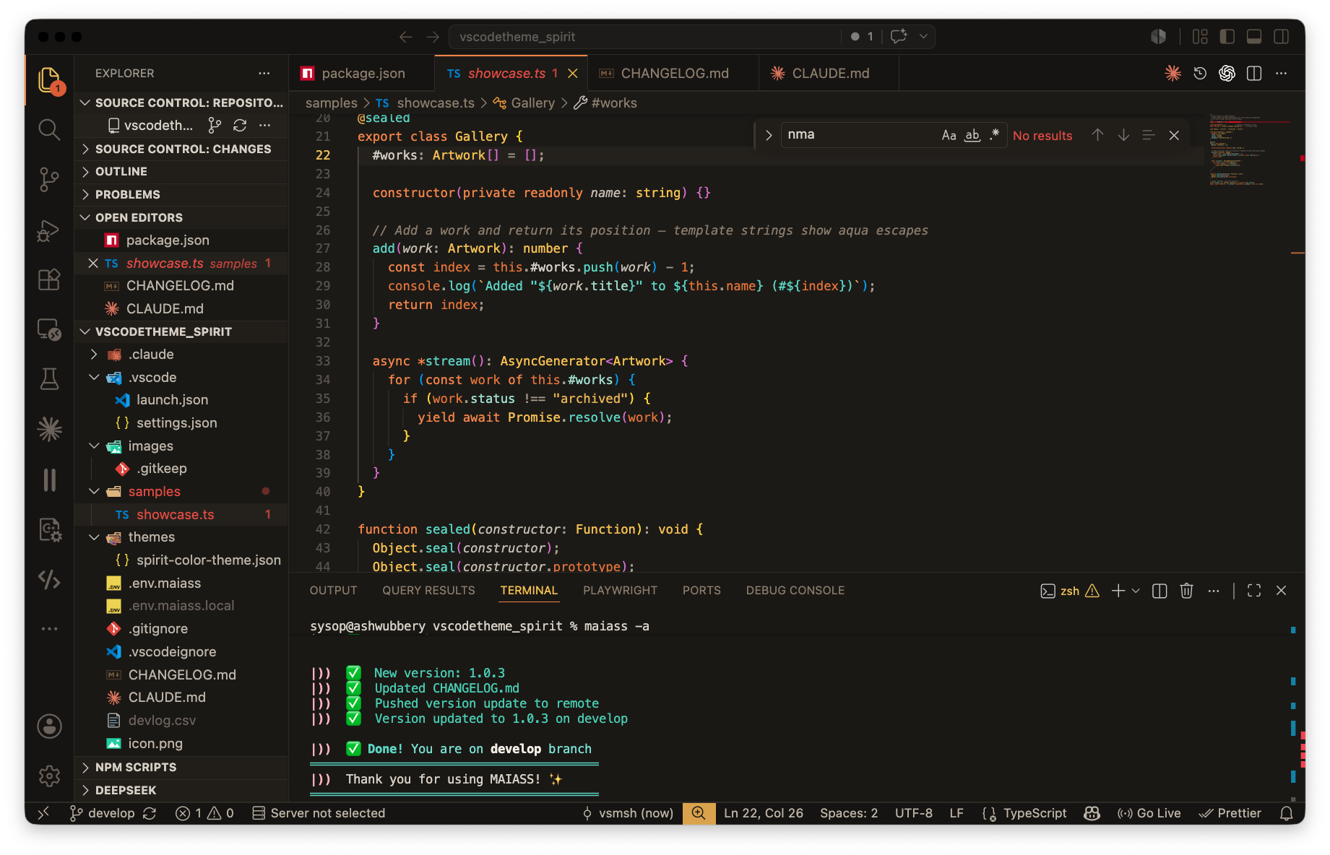Viewport: 1330px width, 855px height.
Task: Open spirit-color-theme.json in explorer
Action: pyautogui.click(x=181, y=560)
